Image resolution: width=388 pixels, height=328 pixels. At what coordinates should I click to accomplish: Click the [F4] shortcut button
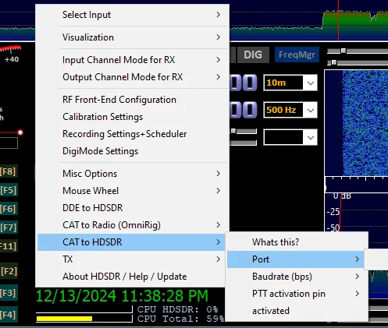9,315
